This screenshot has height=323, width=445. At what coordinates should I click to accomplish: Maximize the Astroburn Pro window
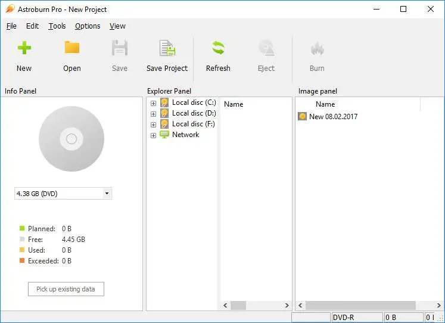tap(403, 9)
